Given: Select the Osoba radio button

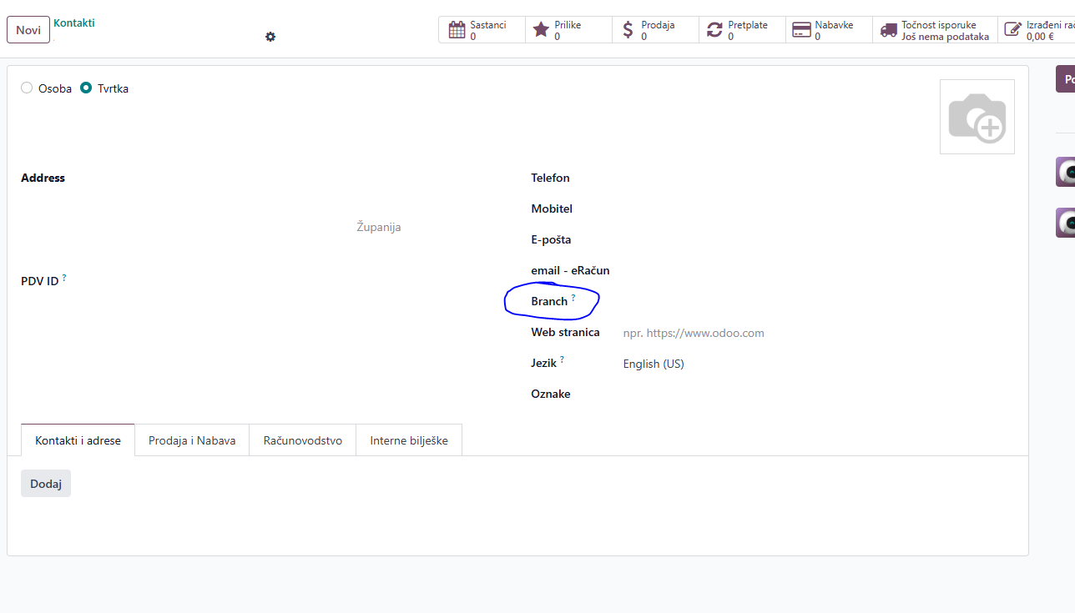Looking at the screenshot, I should click(27, 88).
